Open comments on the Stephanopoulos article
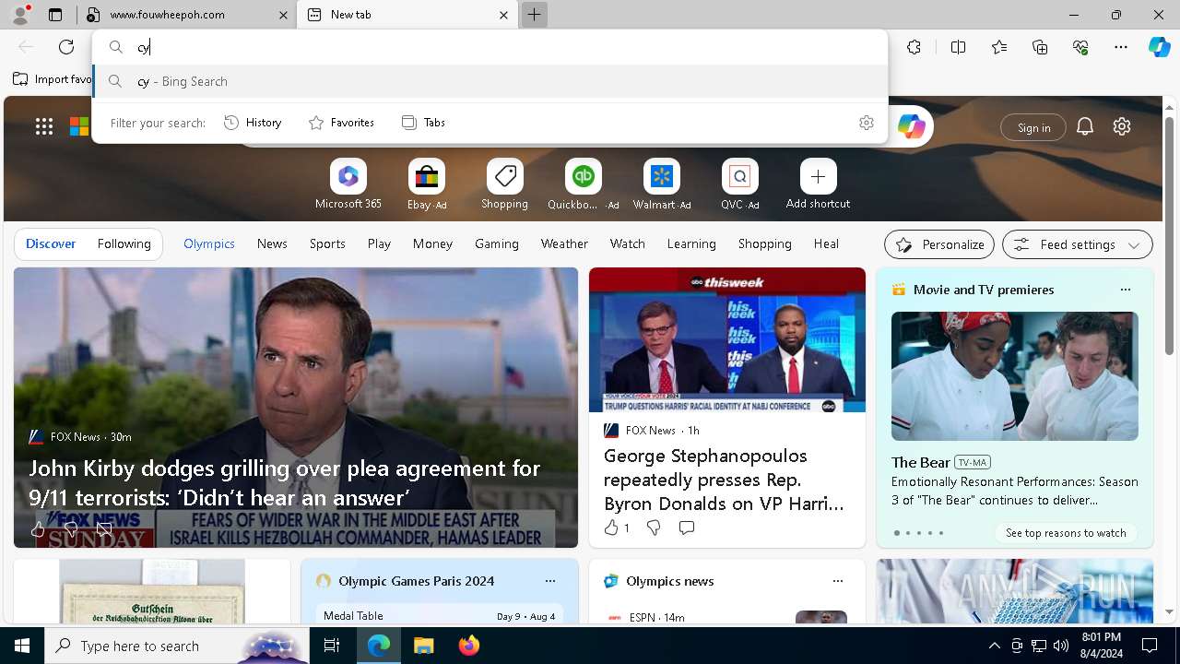1180x664 pixels. coord(687,528)
